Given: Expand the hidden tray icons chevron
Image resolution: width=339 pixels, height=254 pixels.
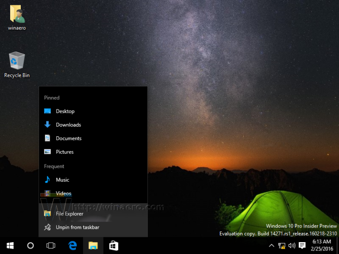Looking at the screenshot, I should pos(271,246).
